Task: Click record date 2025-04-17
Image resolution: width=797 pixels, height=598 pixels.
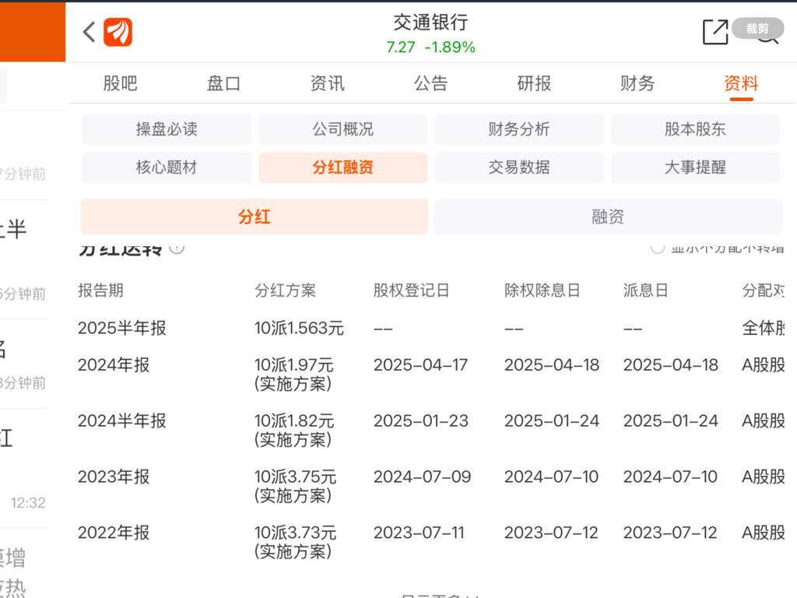Action: point(420,365)
